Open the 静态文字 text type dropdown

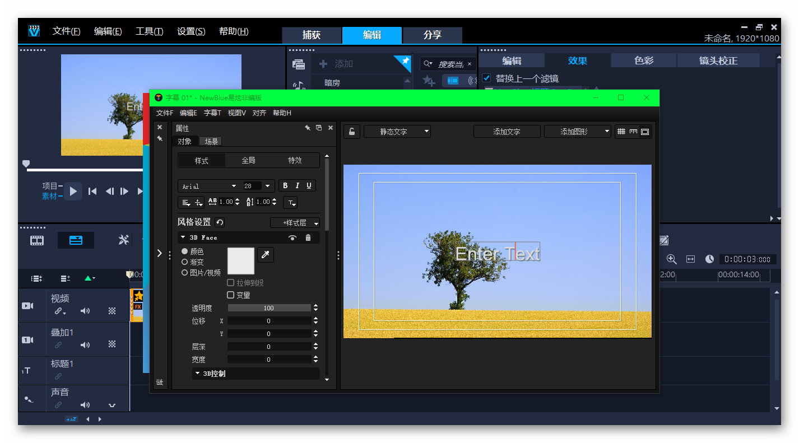[397, 132]
